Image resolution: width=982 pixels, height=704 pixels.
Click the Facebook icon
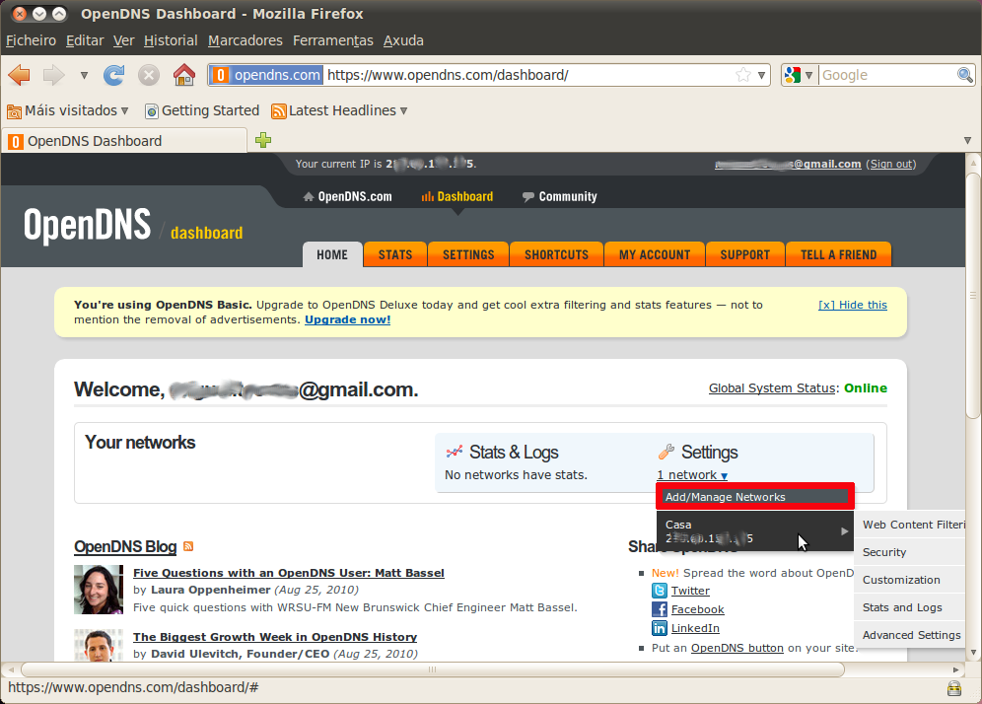pyautogui.click(x=660, y=609)
